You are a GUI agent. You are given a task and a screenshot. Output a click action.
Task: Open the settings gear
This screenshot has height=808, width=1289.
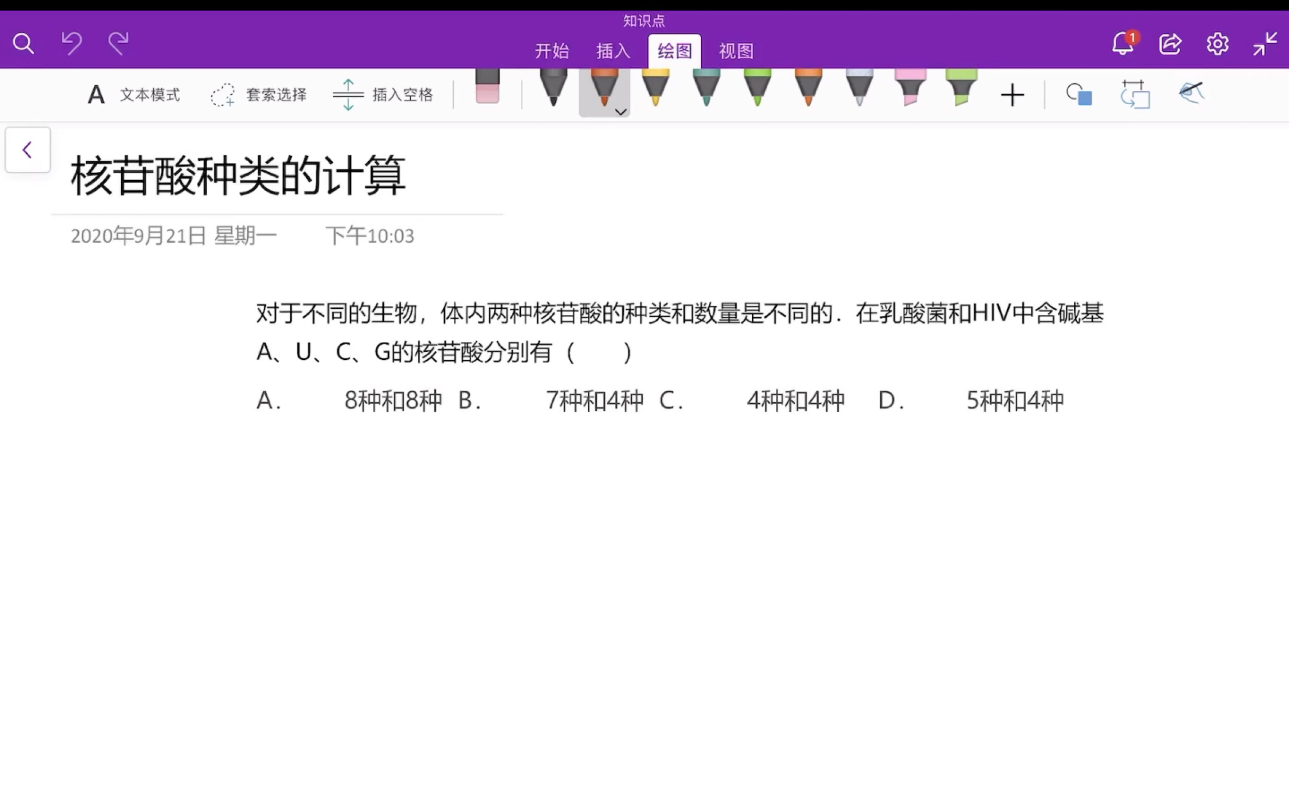click(1217, 43)
